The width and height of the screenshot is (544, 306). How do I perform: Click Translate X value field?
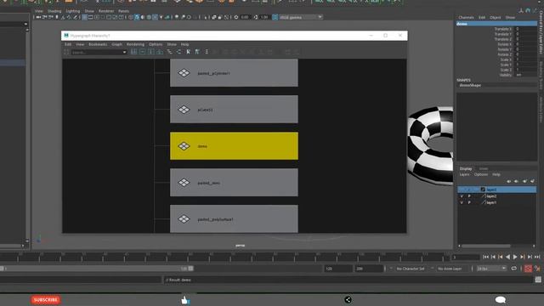(x=526, y=29)
